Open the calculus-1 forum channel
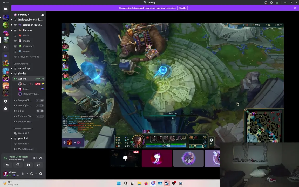299x187 pixels. 29,133
